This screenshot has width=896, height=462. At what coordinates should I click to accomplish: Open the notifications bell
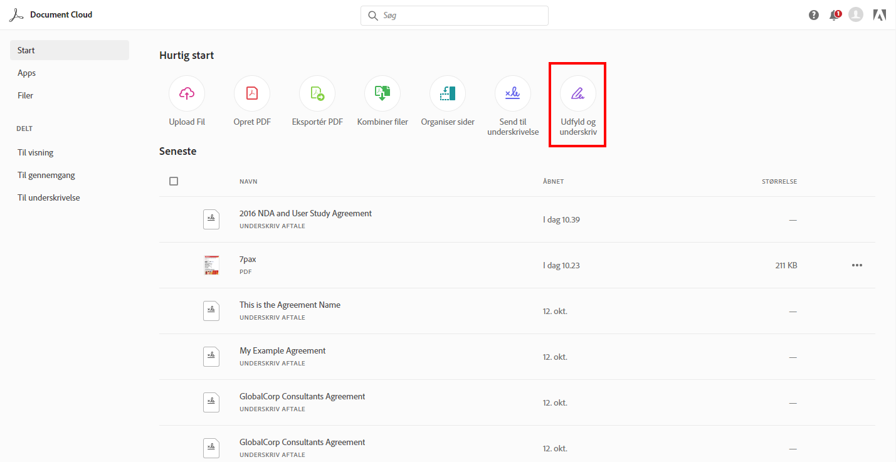pyautogui.click(x=834, y=15)
